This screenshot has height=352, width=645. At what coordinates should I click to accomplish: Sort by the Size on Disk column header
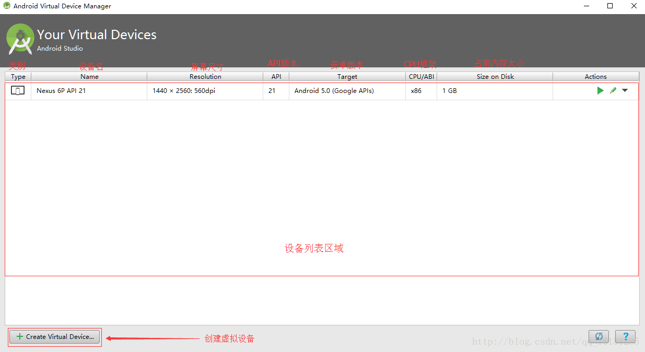[x=495, y=77]
